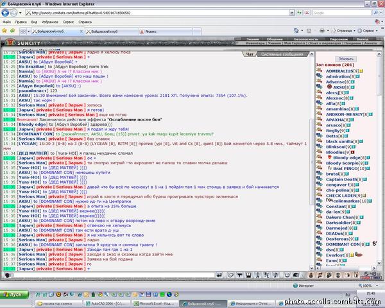Click the info icon after DOMINANT CON[8]
Image resolution: width=385 pixels, height=308 pixels.
[x=368, y=244]
